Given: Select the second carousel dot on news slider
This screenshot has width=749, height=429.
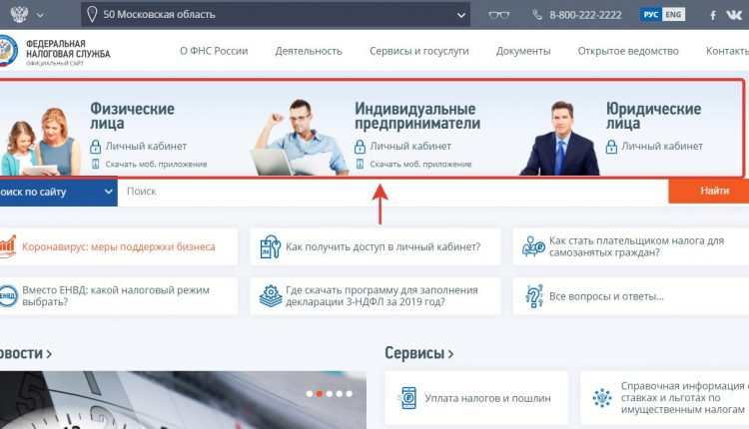Looking at the screenshot, I should [x=320, y=394].
